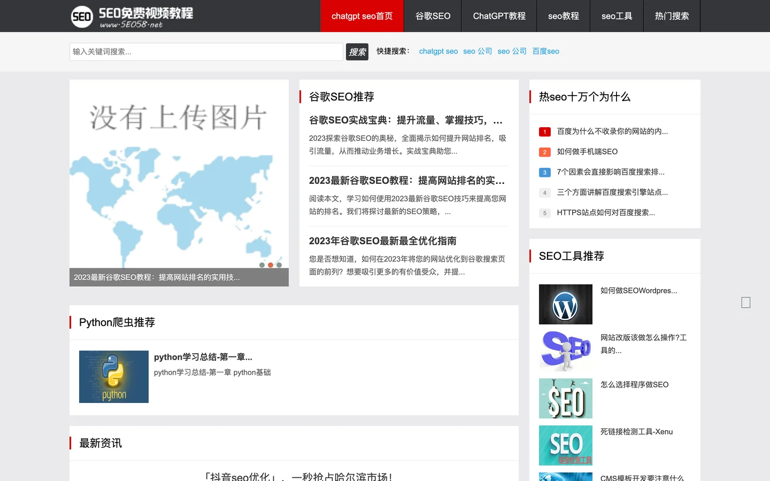The image size is (770, 481).
Task: Open ranked item 如何做手机端SEO
Action: pos(587,152)
